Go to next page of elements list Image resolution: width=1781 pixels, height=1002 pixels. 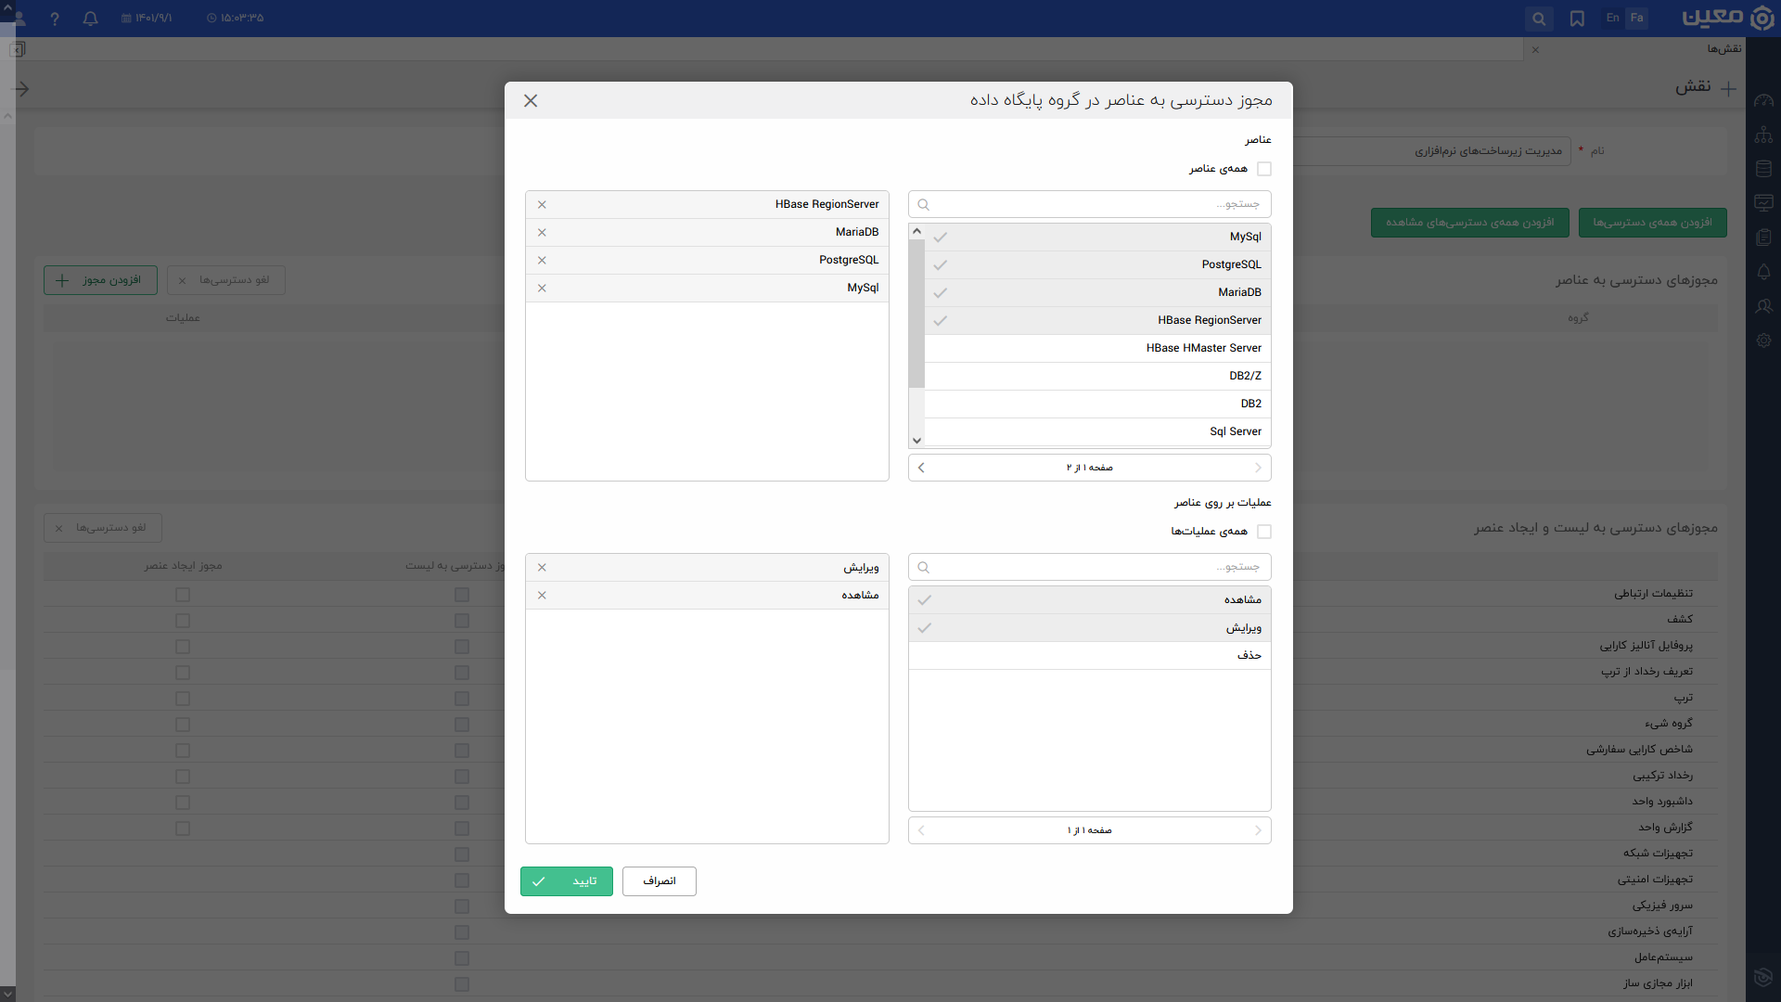[921, 468]
